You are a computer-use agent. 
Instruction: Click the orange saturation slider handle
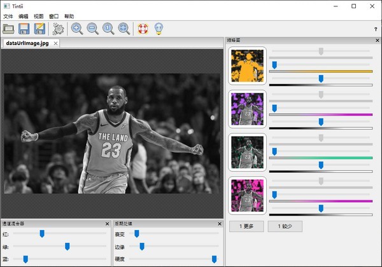click(x=274, y=65)
